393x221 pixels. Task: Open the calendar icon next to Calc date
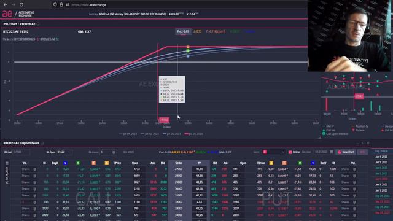pos(332,152)
